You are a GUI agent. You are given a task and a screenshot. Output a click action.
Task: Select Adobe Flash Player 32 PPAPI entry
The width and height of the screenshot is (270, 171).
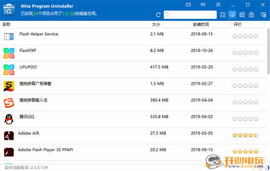tap(134, 152)
